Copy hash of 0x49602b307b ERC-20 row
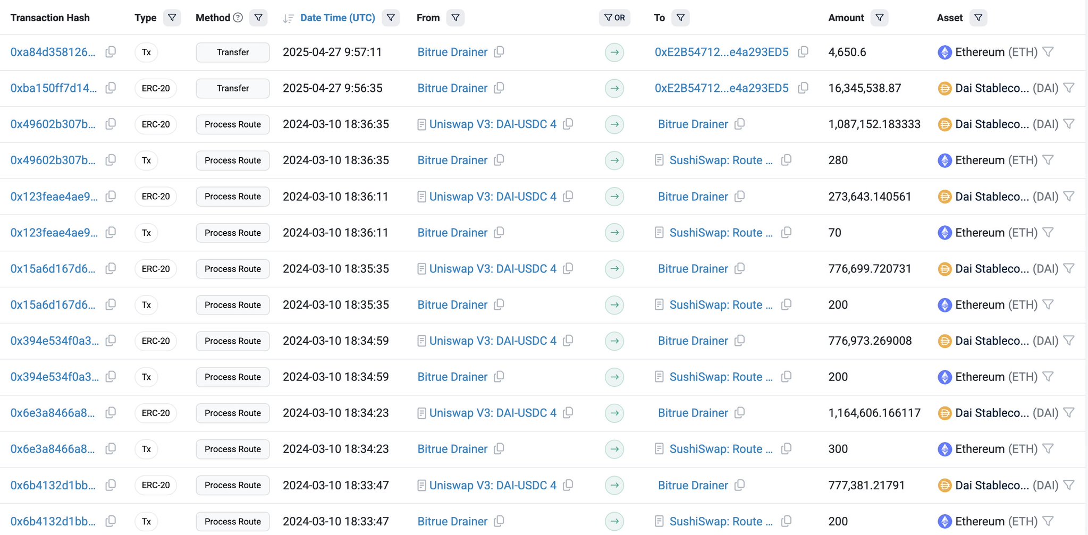The width and height of the screenshot is (1088, 535). (x=111, y=124)
